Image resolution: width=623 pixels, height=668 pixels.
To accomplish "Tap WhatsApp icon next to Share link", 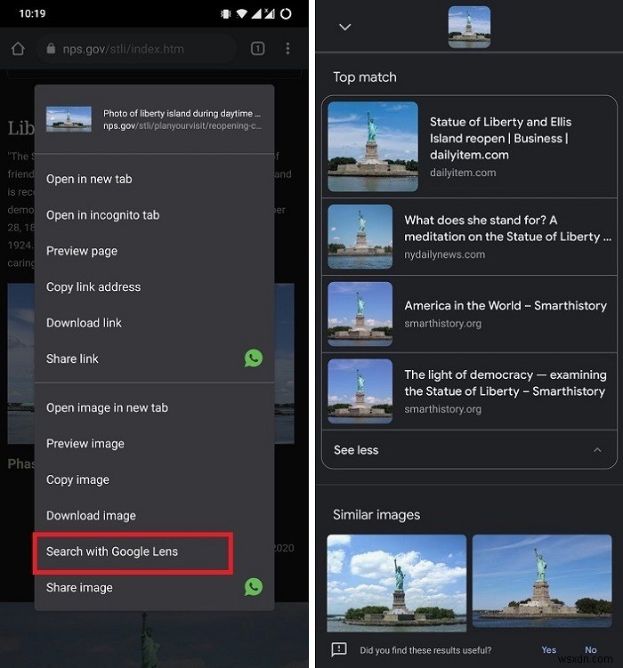I will pyautogui.click(x=253, y=358).
